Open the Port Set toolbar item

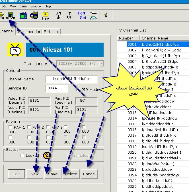82,15
